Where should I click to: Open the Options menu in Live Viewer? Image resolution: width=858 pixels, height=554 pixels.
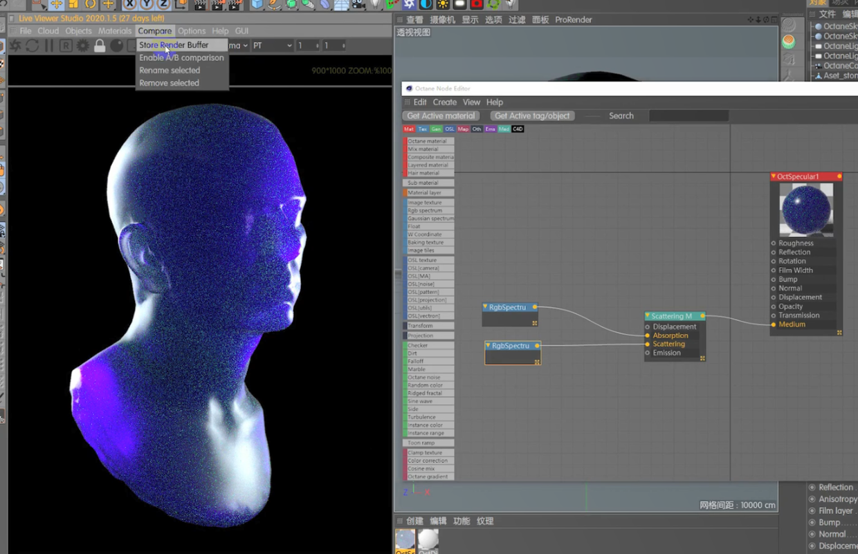pyautogui.click(x=192, y=31)
